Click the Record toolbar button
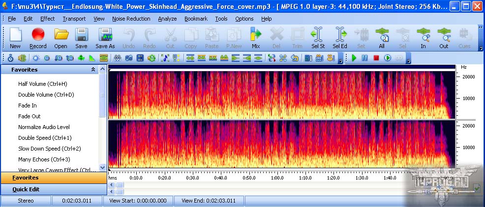The image size is (485, 207). point(38,38)
